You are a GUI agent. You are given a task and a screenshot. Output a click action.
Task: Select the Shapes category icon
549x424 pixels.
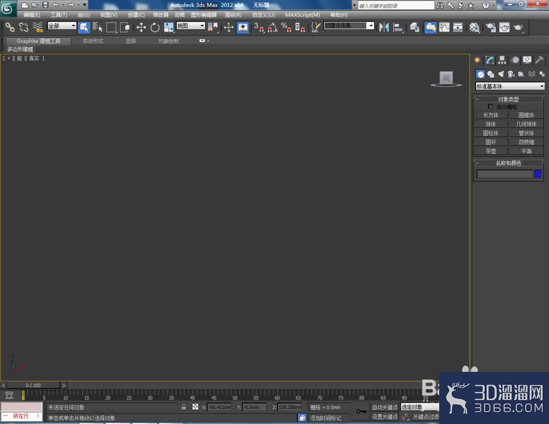tap(490, 74)
